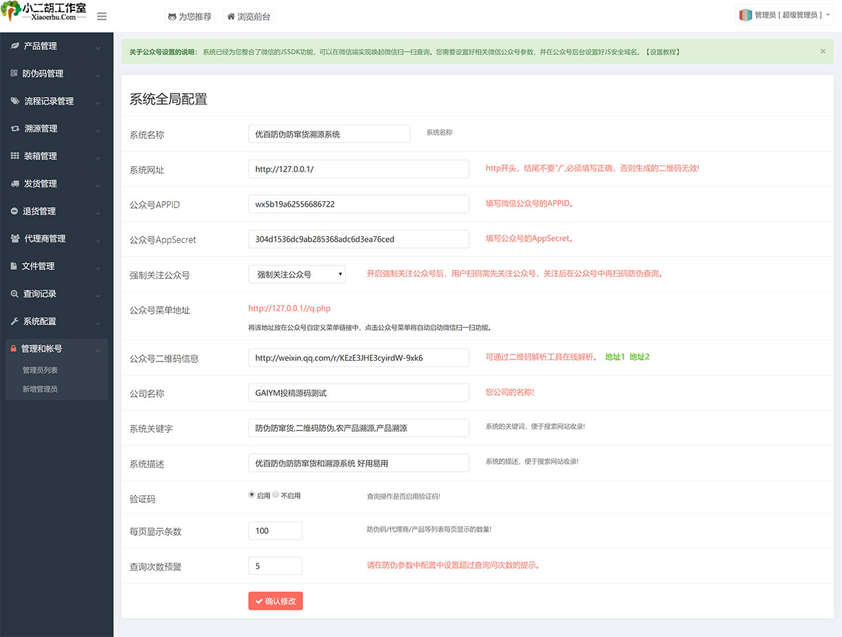
Task: Click the 装箱管理 sidebar item
Action: click(41, 156)
